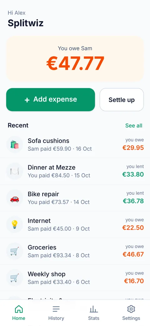Select the €36.78 Bike repair amount
The height and width of the screenshot is (326, 150).
[x=133, y=201]
